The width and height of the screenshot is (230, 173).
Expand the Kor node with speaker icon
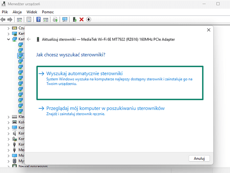[8, 134]
